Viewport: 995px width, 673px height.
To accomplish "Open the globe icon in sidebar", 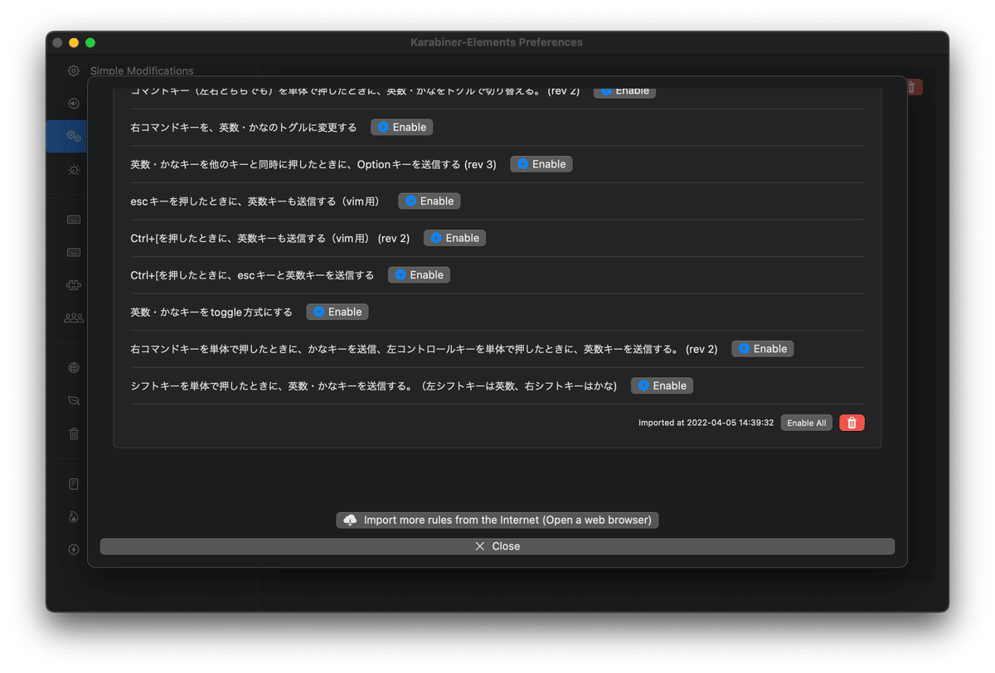I will [x=74, y=368].
